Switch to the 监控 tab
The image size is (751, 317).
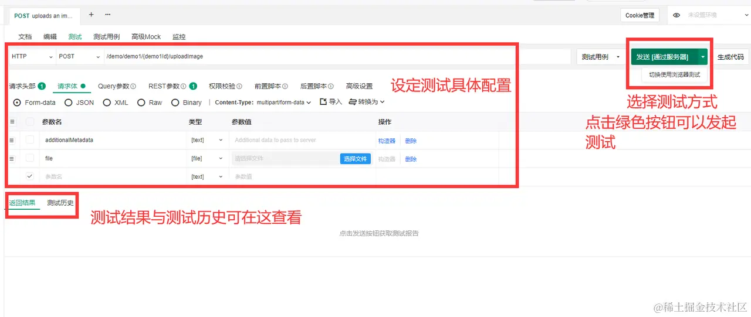(179, 36)
